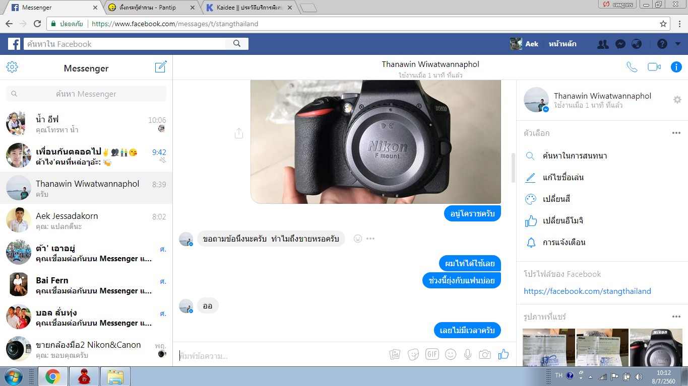Screen dimensions: 688x386
Task: Open the first shared warranty document thumbnail
Action: click(x=549, y=347)
